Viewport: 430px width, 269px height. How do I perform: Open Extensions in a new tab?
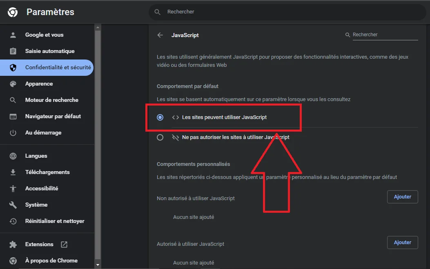pyautogui.click(x=64, y=244)
